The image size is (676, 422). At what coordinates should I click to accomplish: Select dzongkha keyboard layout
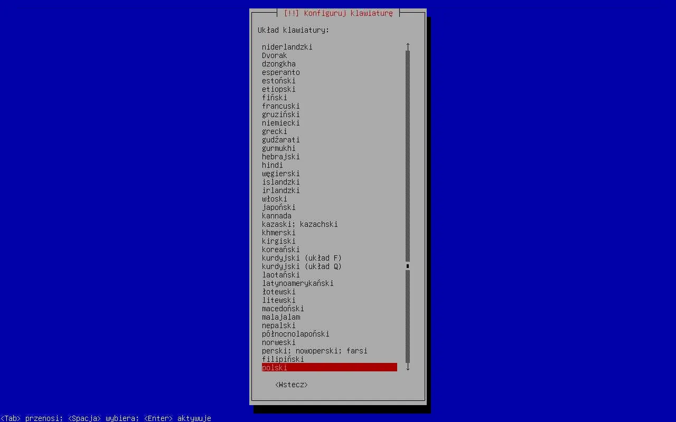coord(330,64)
